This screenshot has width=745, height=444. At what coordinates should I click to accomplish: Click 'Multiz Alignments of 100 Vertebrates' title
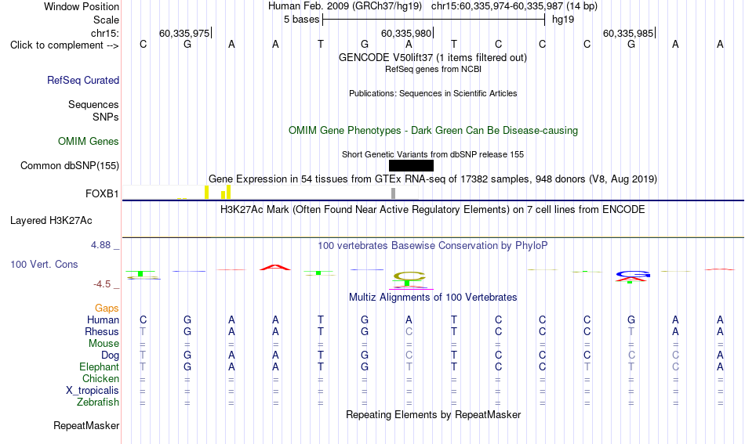433,297
